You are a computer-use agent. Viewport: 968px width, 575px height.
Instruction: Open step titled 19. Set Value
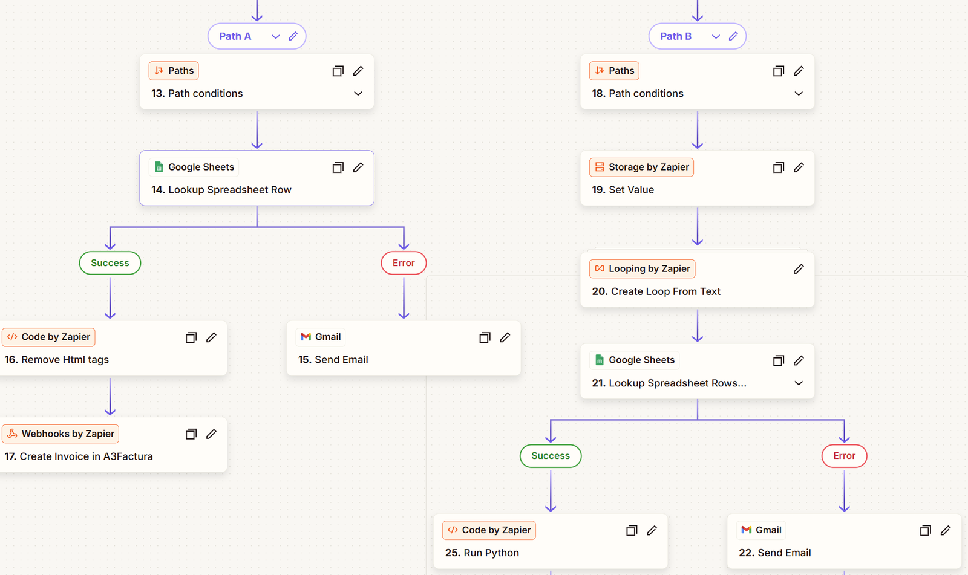(x=623, y=190)
